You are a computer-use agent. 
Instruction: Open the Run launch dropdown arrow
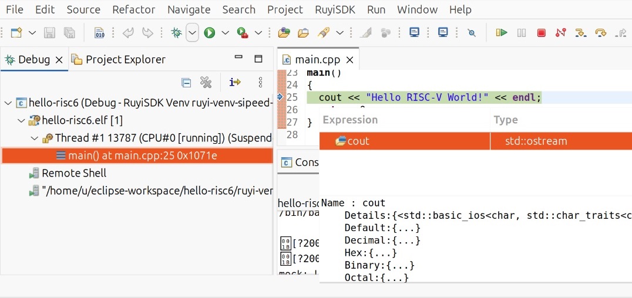pos(225,33)
